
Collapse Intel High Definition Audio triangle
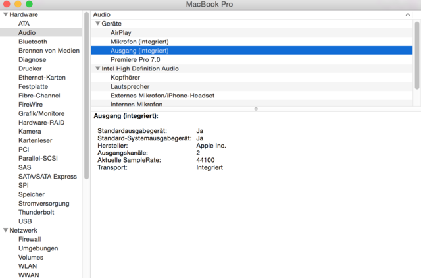pyautogui.click(x=98, y=69)
